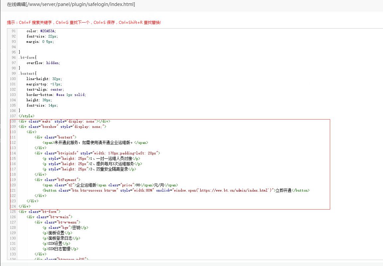
Task: Click the 立即开通 button code line
Action: pyautogui.click(x=176, y=190)
